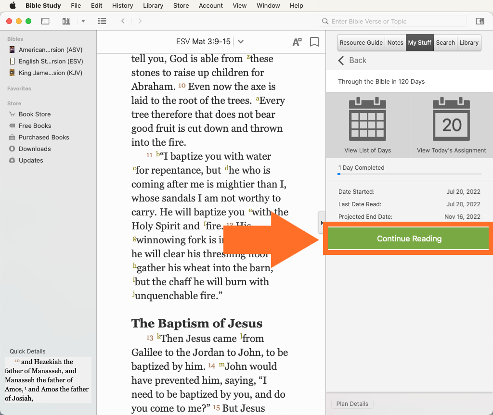The height and width of the screenshot is (415, 493).
Task: Click the View List of Days calendar
Action: 367,125
